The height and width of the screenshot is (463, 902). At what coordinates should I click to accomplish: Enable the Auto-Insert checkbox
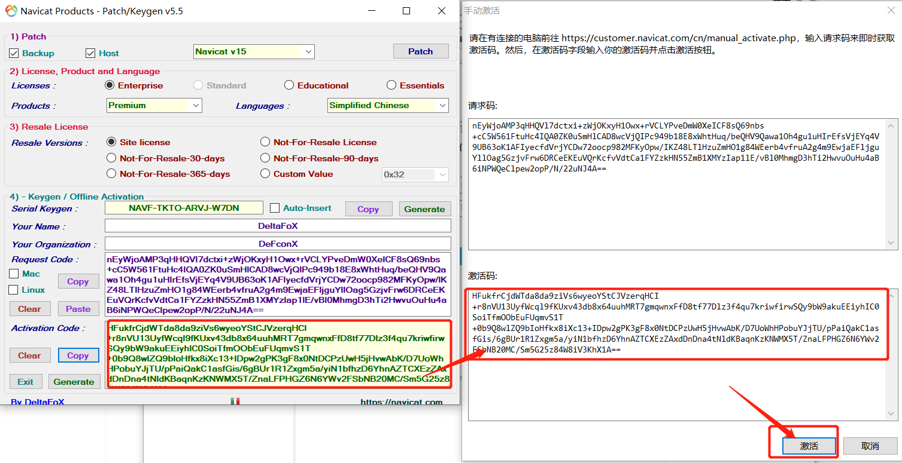pos(275,208)
